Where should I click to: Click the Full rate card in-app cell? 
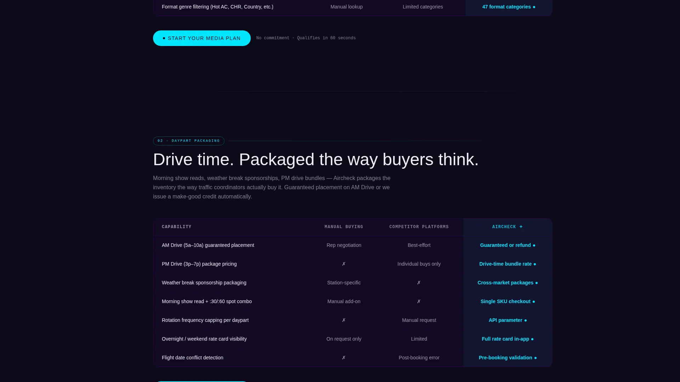click(508, 339)
